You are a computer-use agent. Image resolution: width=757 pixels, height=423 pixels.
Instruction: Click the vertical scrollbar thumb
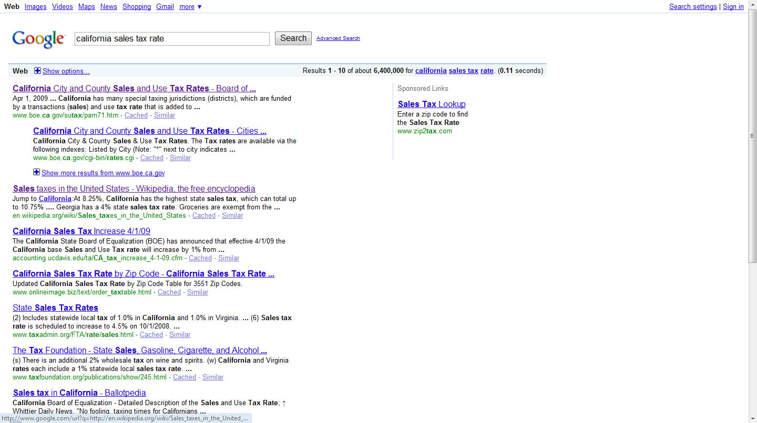click(752, 135)
